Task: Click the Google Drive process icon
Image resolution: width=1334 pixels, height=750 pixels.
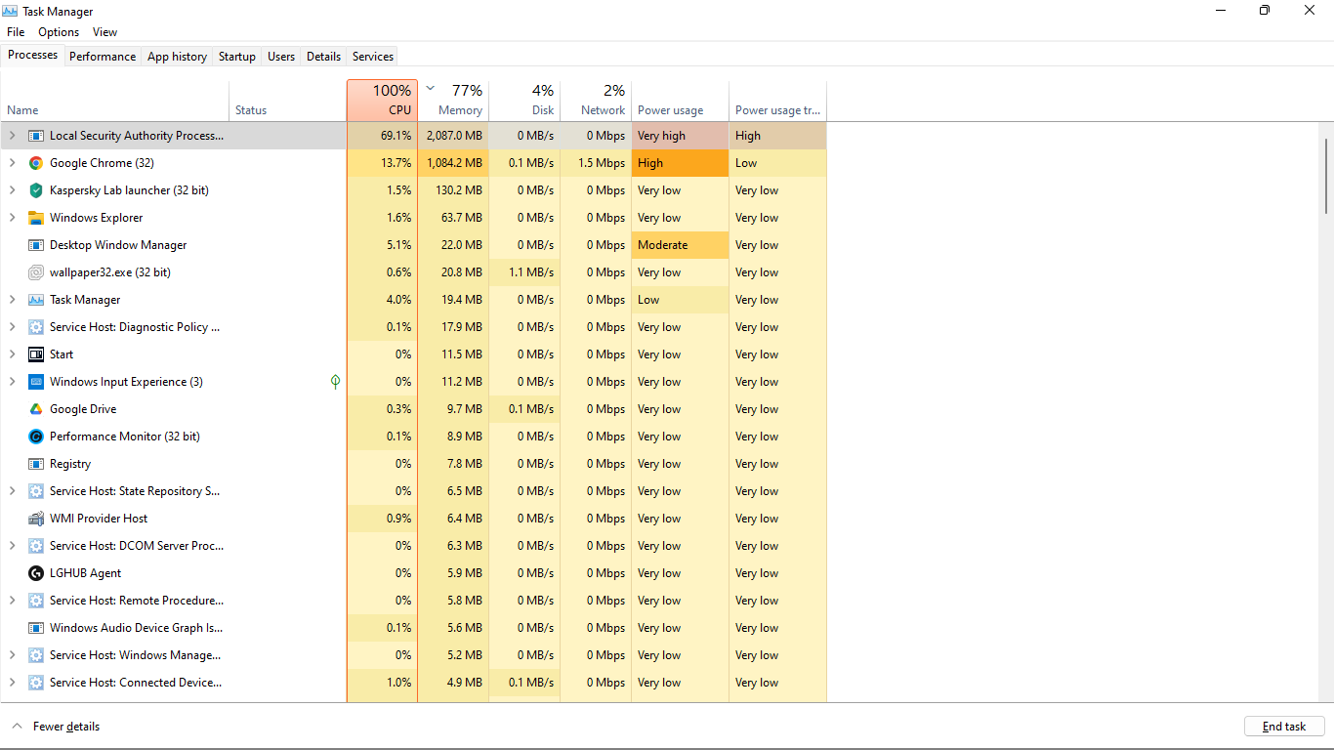Action: click(x=36, y=409)
